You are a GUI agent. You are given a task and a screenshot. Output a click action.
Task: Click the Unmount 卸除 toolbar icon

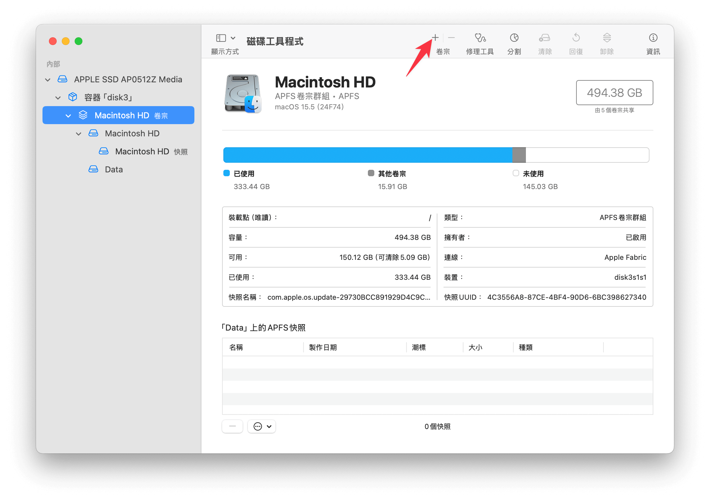[x=607, y=38]
